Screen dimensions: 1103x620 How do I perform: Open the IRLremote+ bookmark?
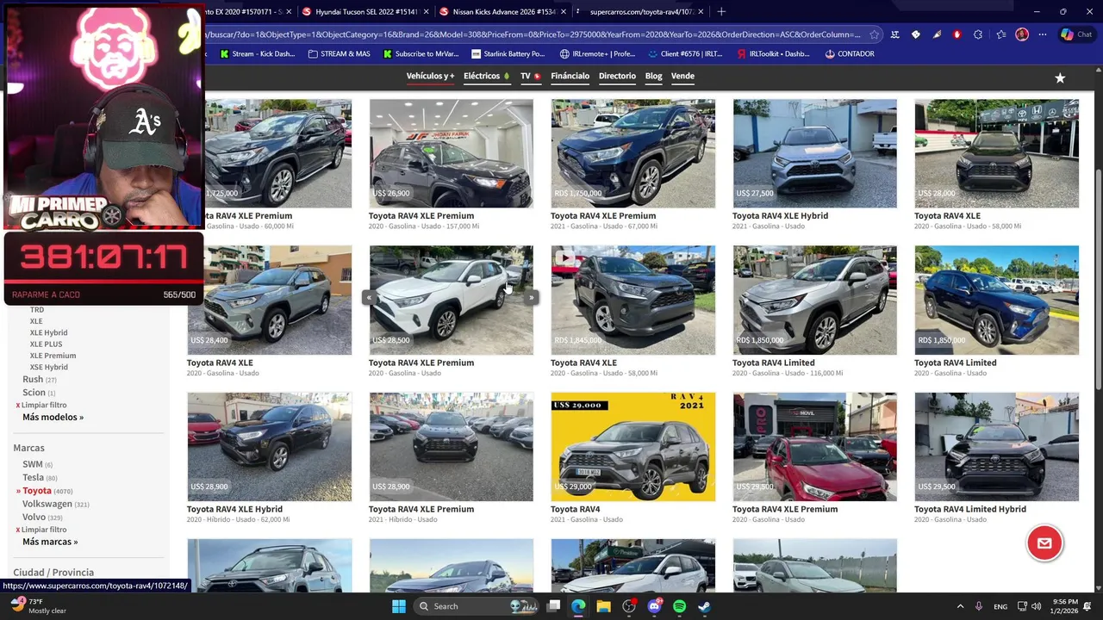tap(597, 53)
